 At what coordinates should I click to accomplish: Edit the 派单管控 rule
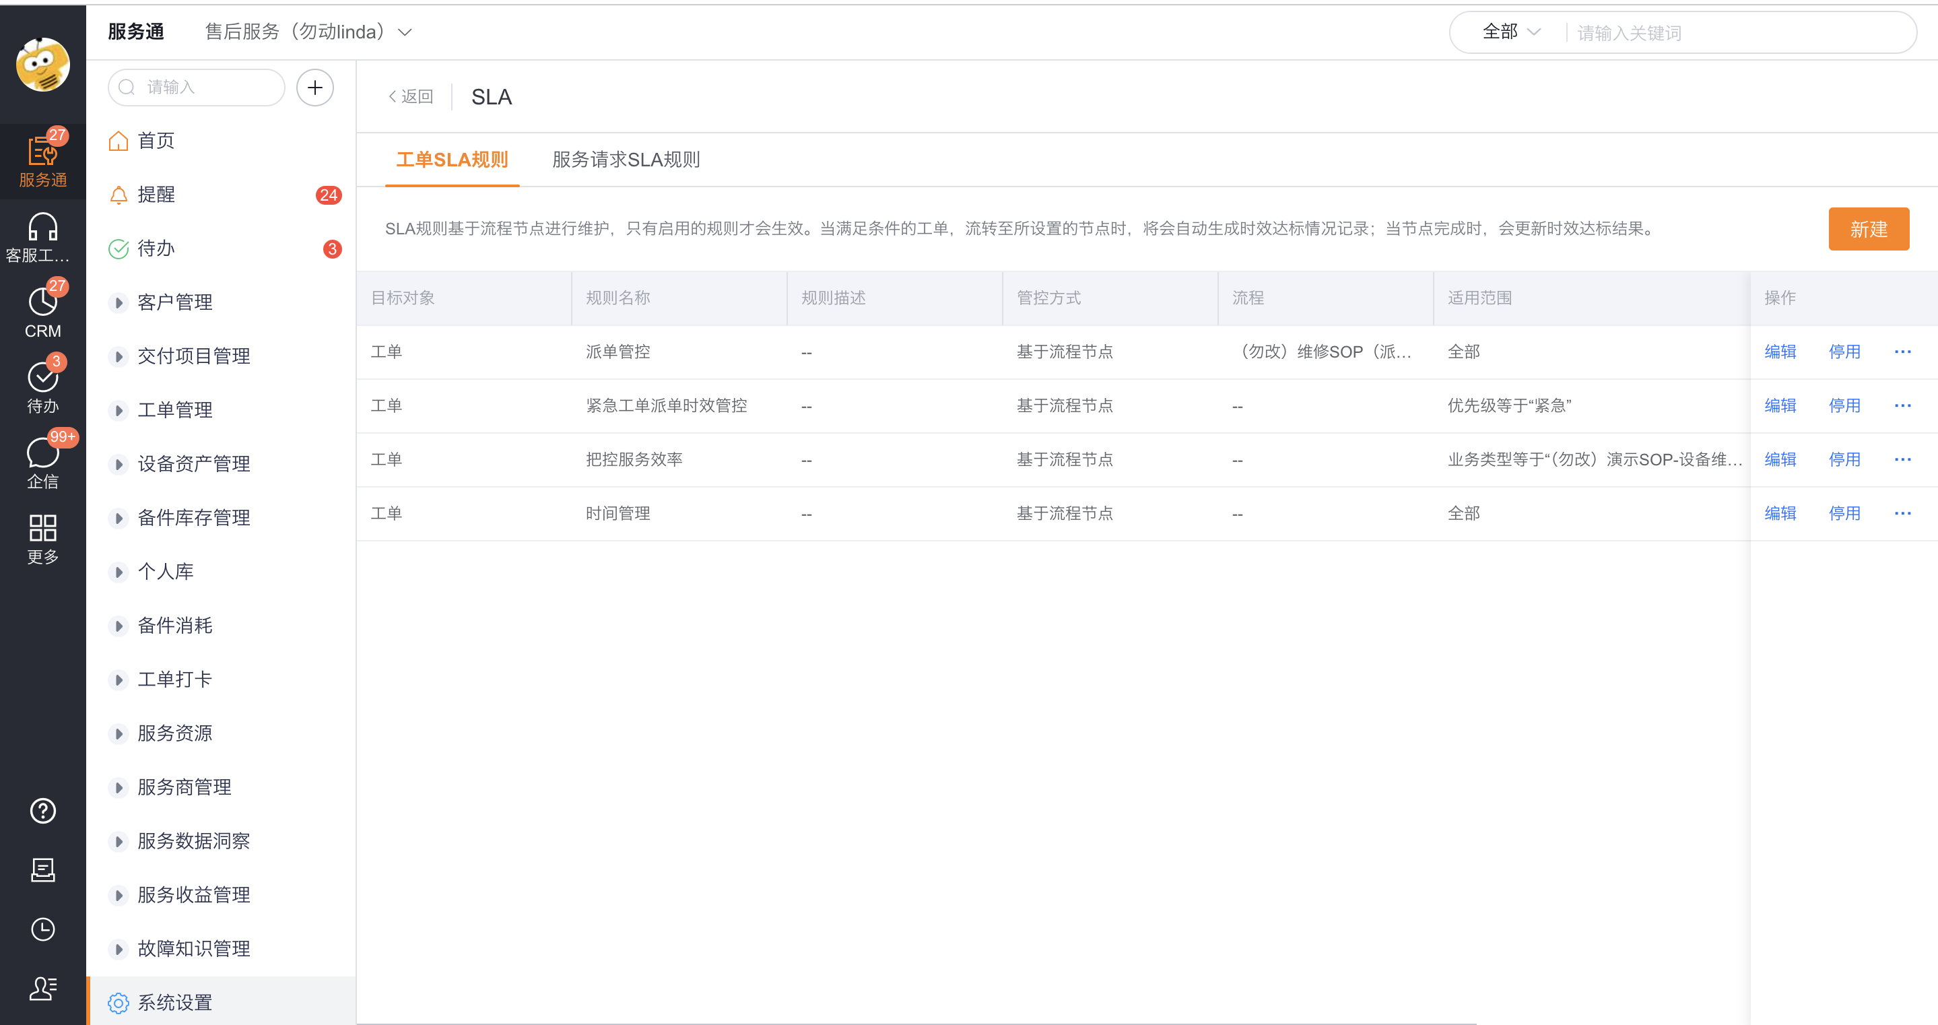pos(1780,352)
